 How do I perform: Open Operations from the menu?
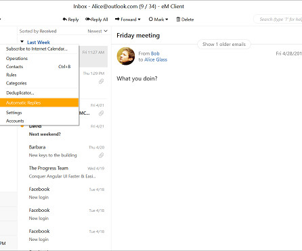point(39,58)
